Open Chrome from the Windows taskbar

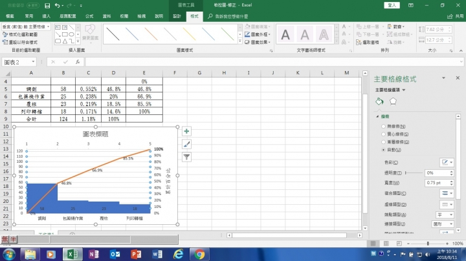(x=199, y=254)
